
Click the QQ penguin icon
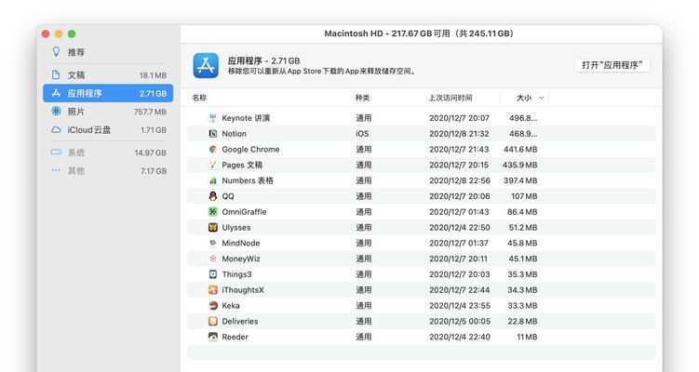click(x=213, y=196)
